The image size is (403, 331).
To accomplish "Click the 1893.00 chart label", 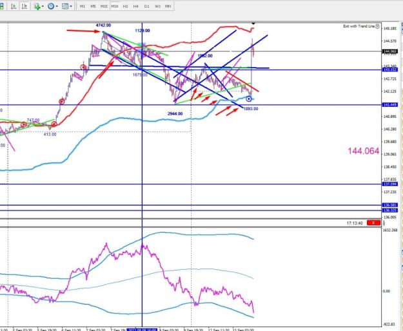I will (x=251, y=109).
